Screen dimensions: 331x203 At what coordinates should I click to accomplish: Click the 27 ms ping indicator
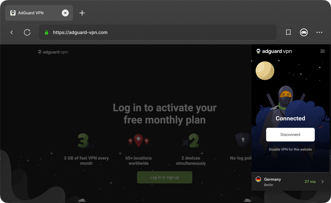310,182
